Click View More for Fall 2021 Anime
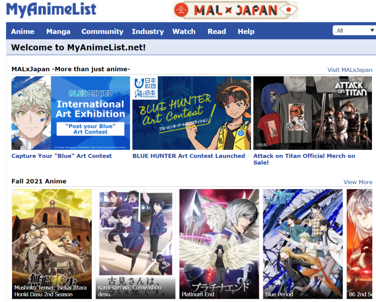The width and height of the screenshot is (376, 302). coord(358,182)
